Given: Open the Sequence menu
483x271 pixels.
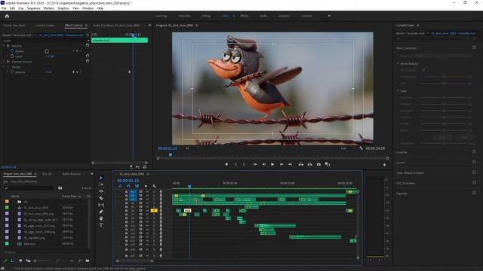Looking at the screenshot, I should [x=33, y=8].
